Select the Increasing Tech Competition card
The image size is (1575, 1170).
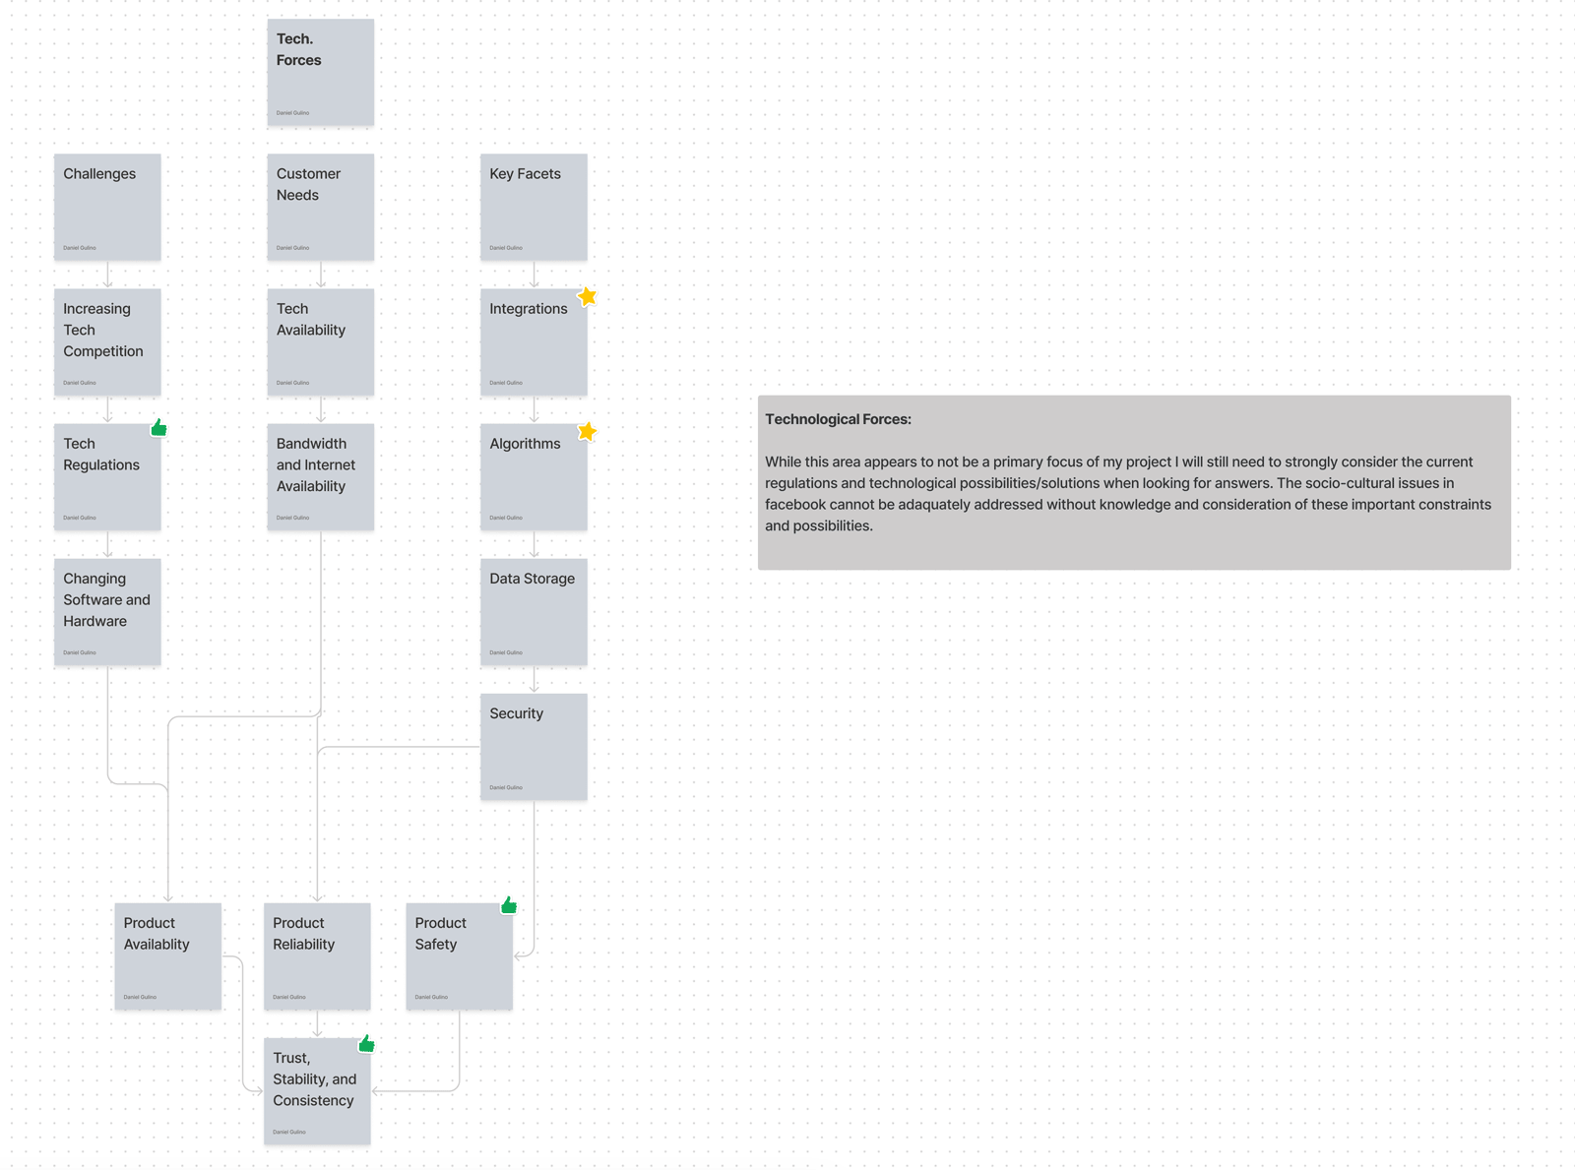[x=107, y=342]
